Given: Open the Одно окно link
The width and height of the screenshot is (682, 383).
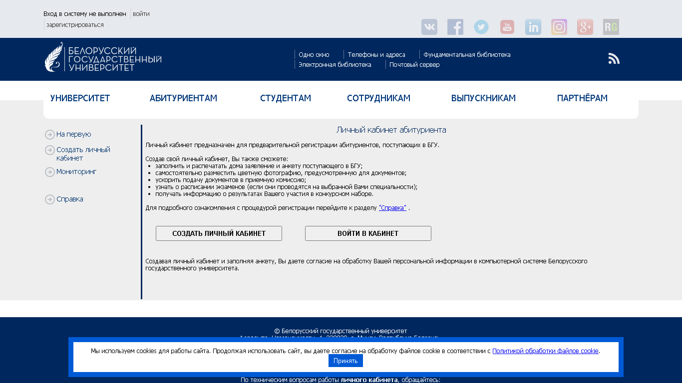Looking at the screenshot, I should pyautogui.click(x=314, y=55).
